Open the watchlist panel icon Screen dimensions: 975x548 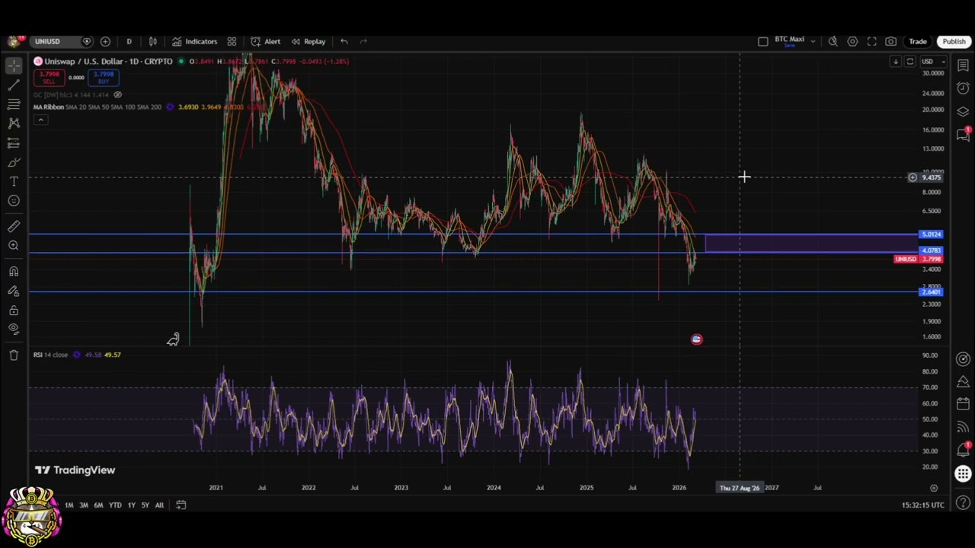click(x=963, y=66)
